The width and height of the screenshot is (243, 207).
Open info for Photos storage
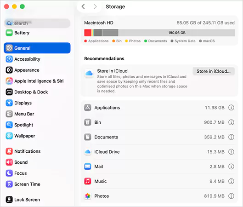tap(231, 196)
